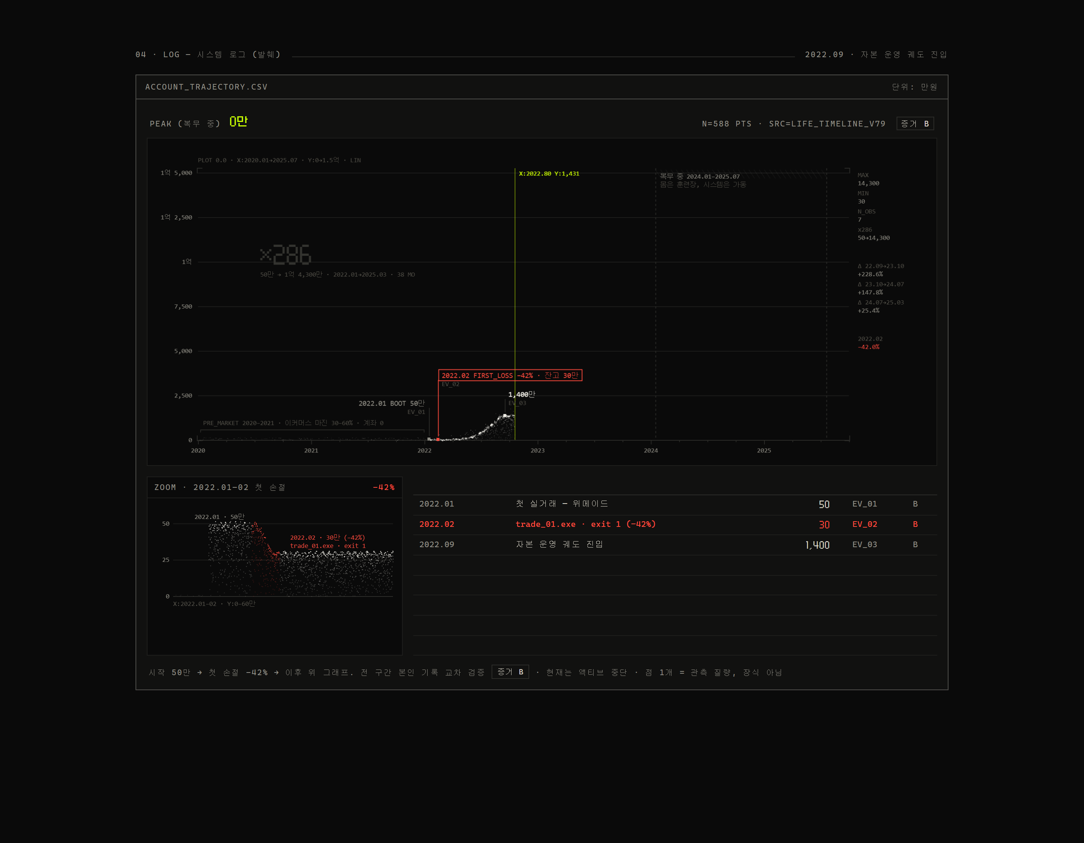This screenshot has width=1084, height=843.
Task: Click the red 2022.02 -42.0% side statistic
Action: pos(869,343)
